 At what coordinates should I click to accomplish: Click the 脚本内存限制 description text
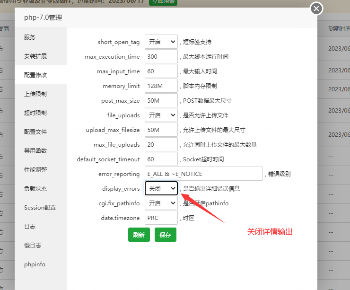click(x=200, y=86)
